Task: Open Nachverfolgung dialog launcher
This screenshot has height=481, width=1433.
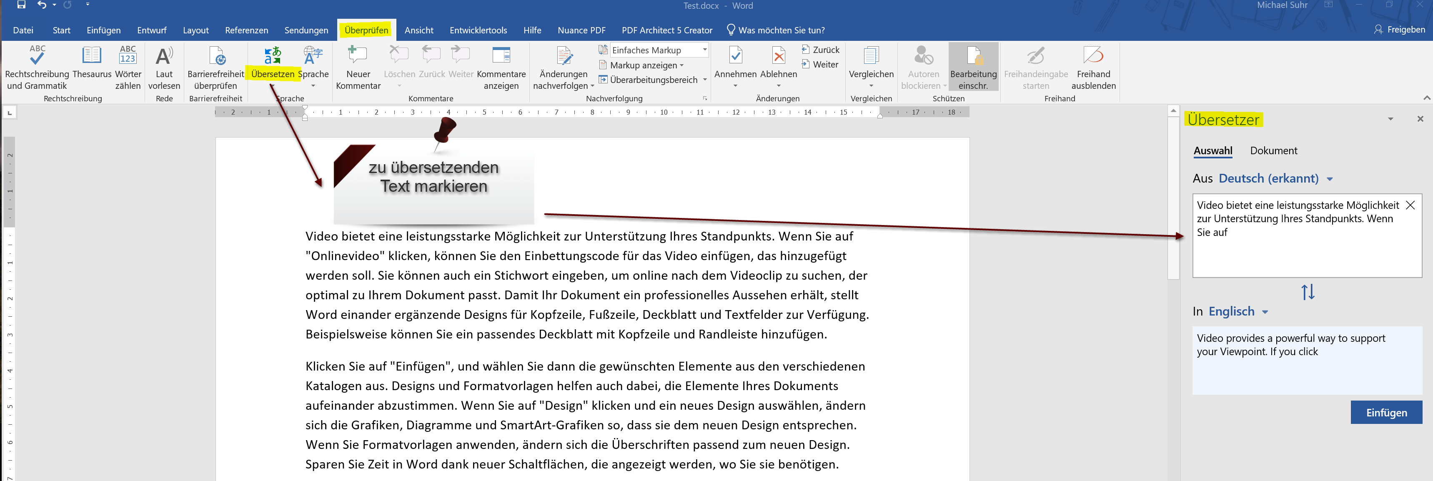Action: pyautogui.click(x=705, y=98)
